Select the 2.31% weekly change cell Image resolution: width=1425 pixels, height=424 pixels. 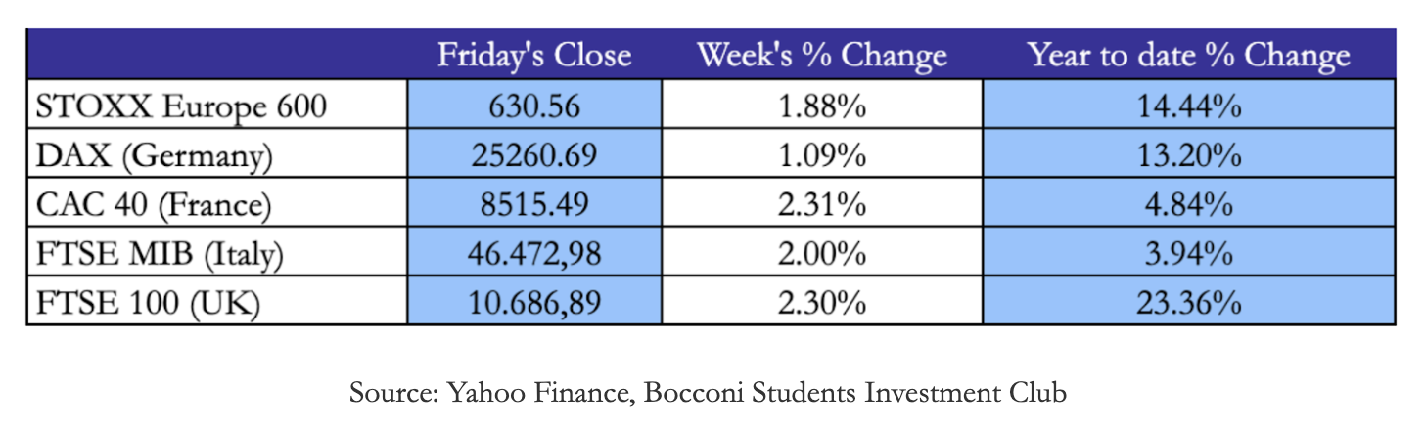[821, 205]
